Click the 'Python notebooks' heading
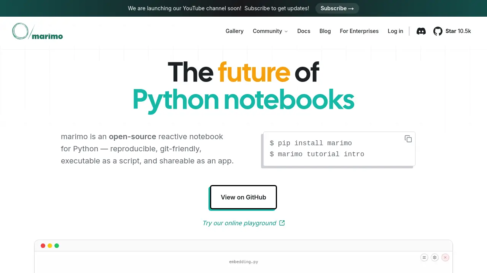This screenshot has width=487, height=273. (x=243, y=100)
